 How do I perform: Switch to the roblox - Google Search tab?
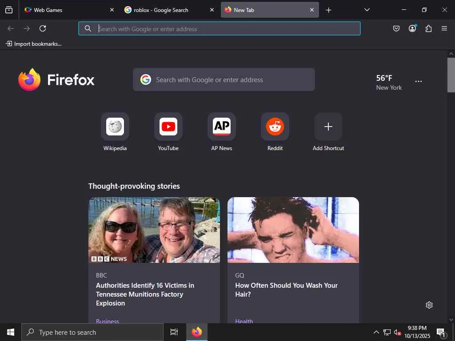click(x=169, y=10)
